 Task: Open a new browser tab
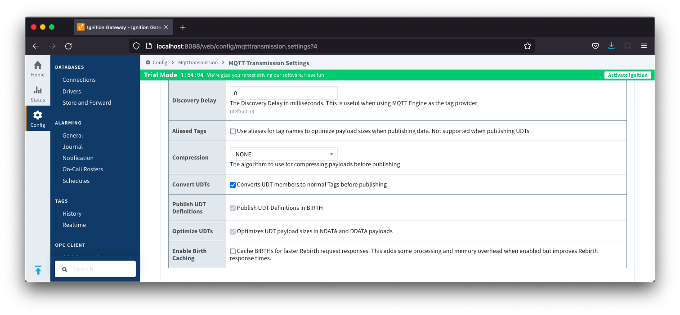point(183,27)
